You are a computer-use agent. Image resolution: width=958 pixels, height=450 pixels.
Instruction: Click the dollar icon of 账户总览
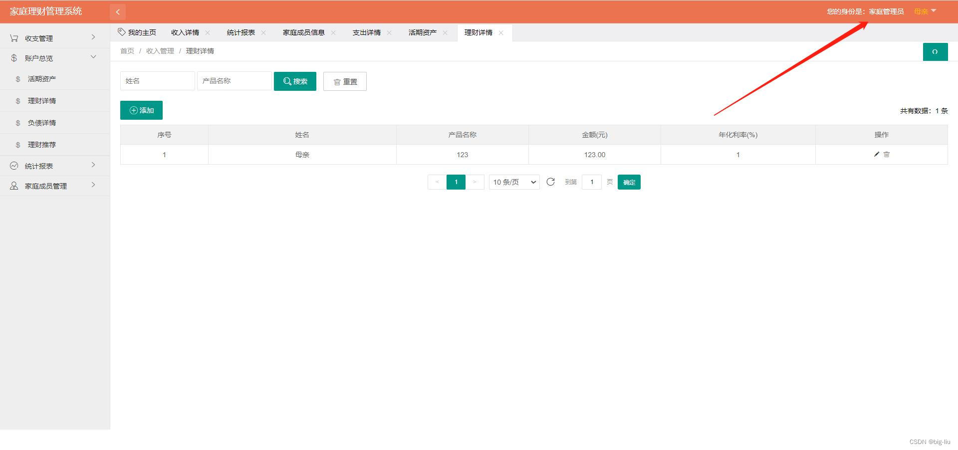pos(14,58)
